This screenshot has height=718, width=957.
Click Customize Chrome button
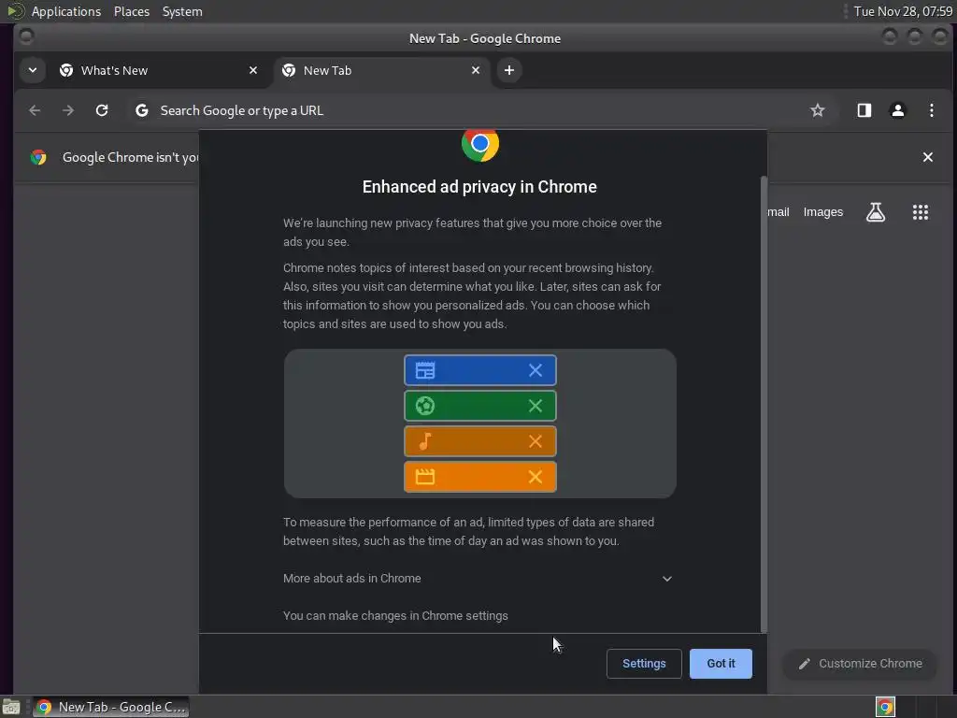click(860, 664)
